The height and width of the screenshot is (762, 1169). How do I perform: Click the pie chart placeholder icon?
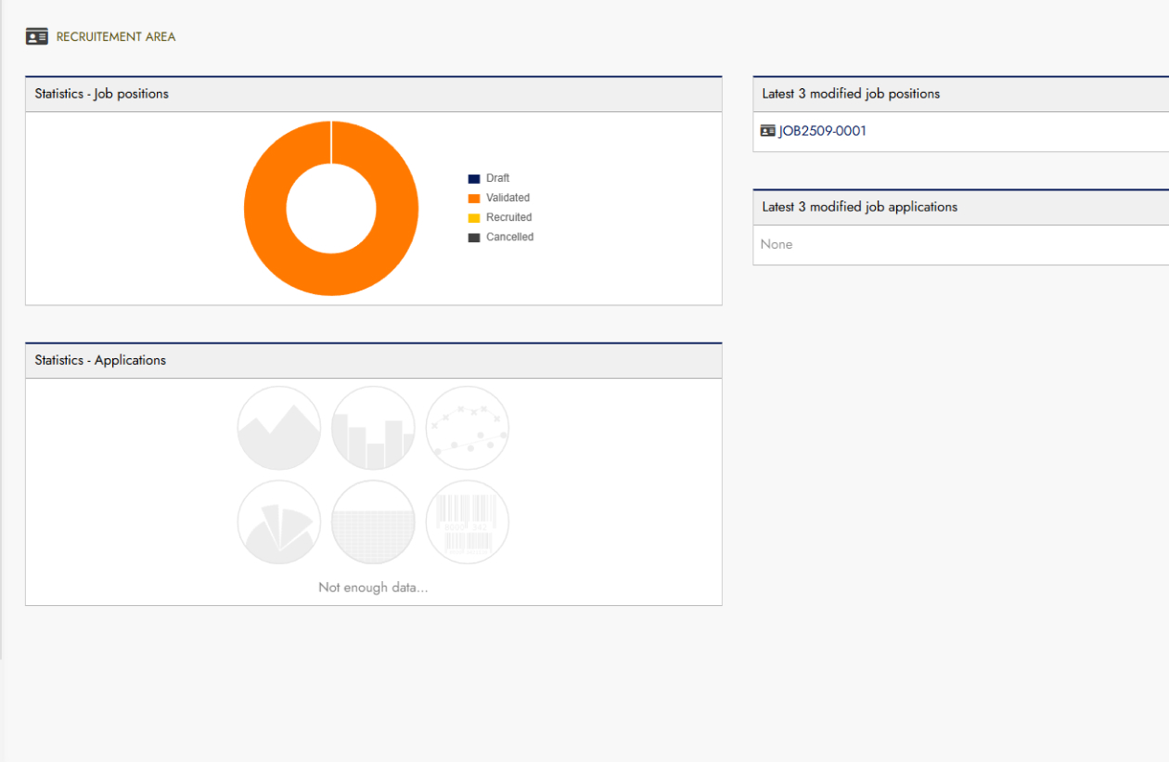pos(279,522)
